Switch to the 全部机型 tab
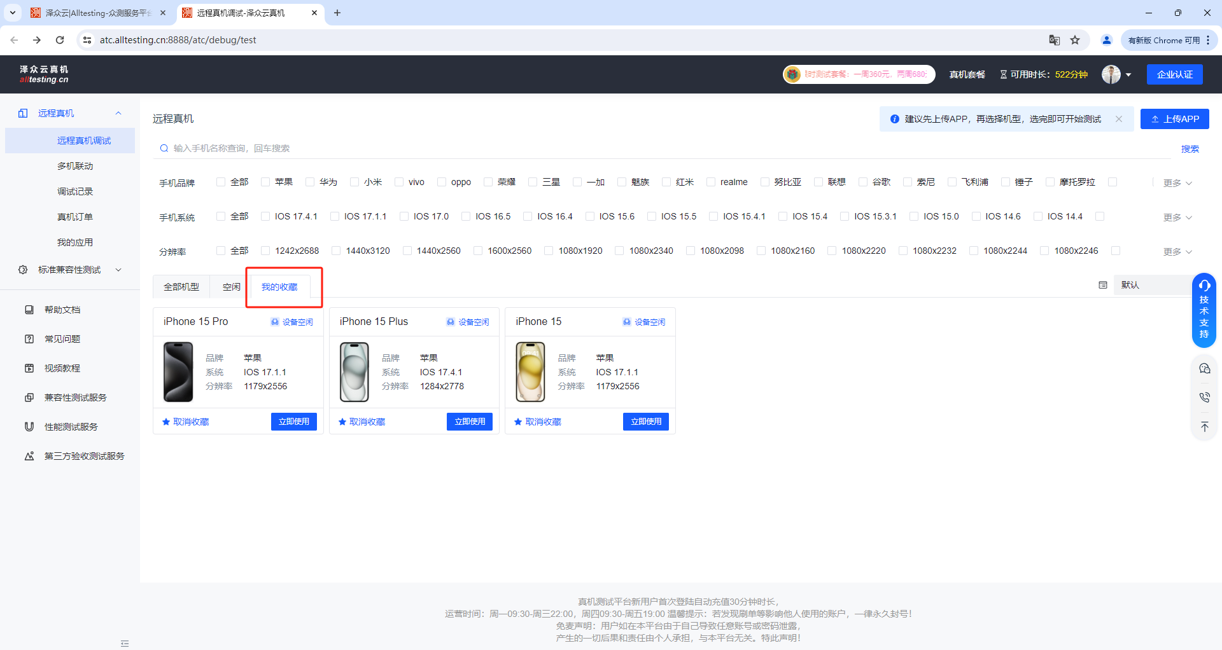The width and height of the screenshot is (1222, 650). [x=181, y=287]
